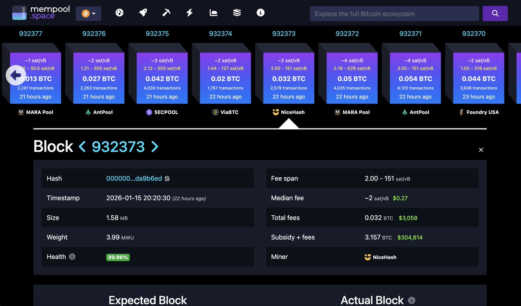Open the accelerator rocket icon
521x306 pixels.
pos(143,13)
